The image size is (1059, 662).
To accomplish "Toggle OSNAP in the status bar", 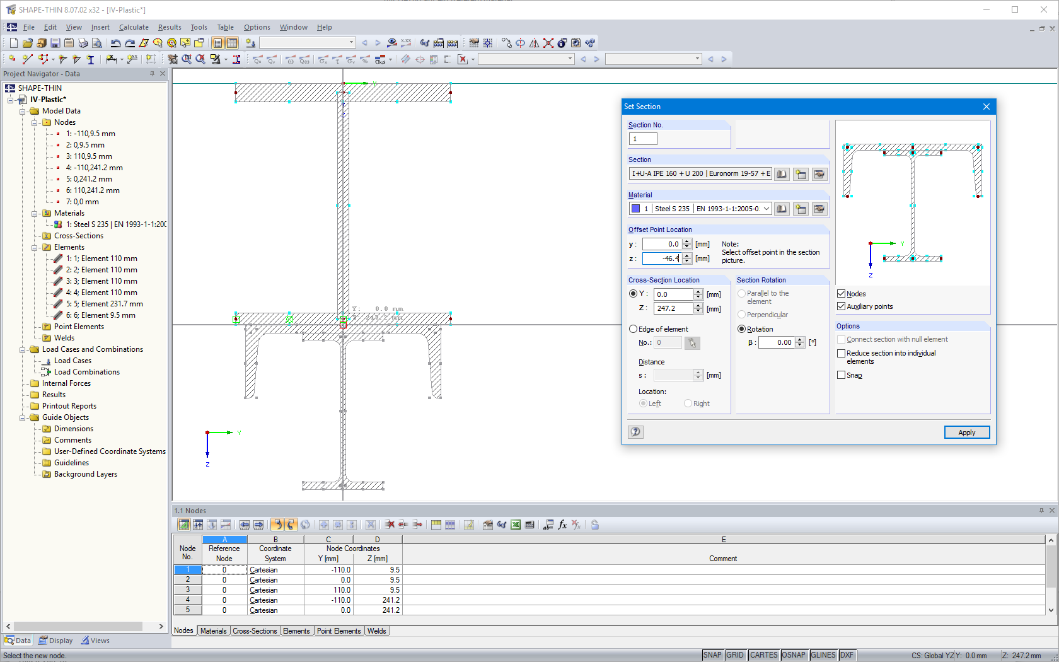I will click(794, 655).
